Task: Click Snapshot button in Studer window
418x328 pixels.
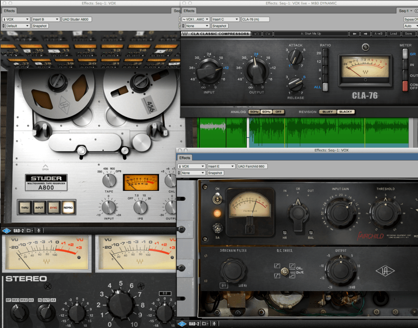Action: pos(40,26)
